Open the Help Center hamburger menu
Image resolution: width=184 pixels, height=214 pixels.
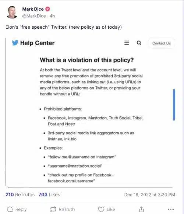point(127,43)
